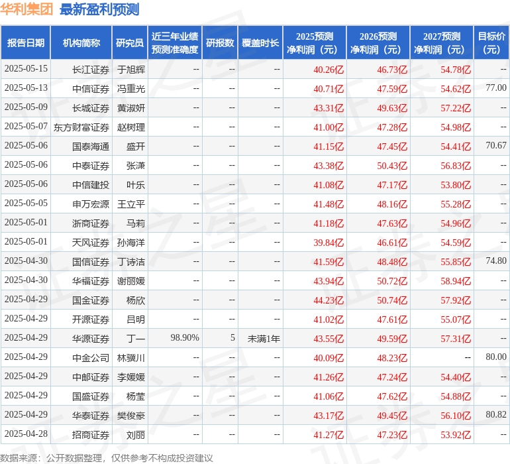Click analyst name 冯重光
Image resolution: width=510 pixels, height=464 pixels.
tap(130, 88)
